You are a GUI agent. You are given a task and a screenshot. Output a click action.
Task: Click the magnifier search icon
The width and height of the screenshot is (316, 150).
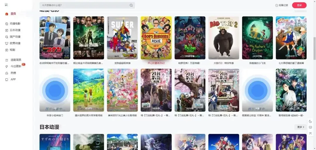(x=131, y=5)
